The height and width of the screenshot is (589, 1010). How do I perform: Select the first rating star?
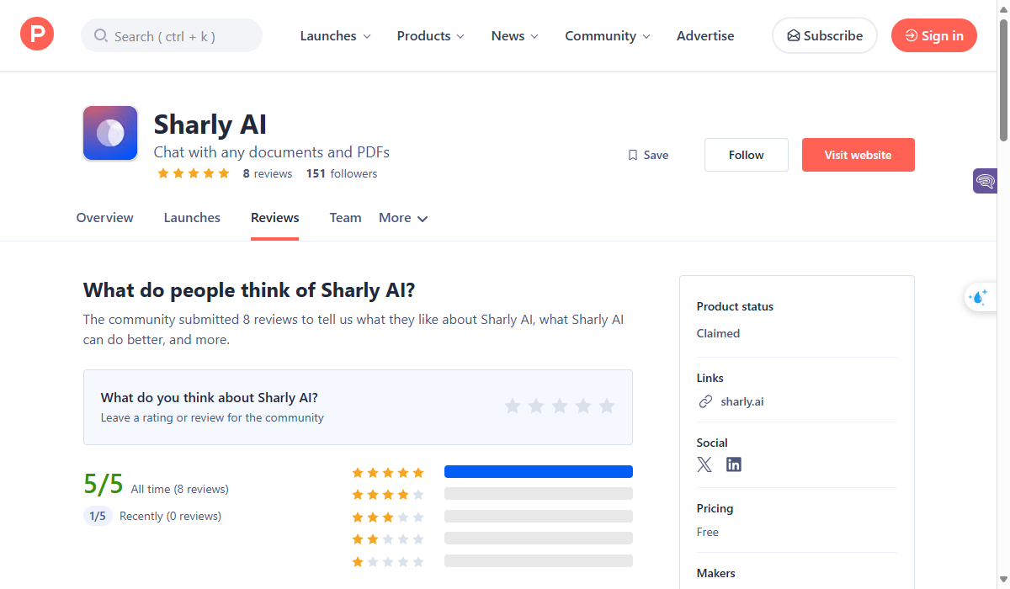click(513, 406)
